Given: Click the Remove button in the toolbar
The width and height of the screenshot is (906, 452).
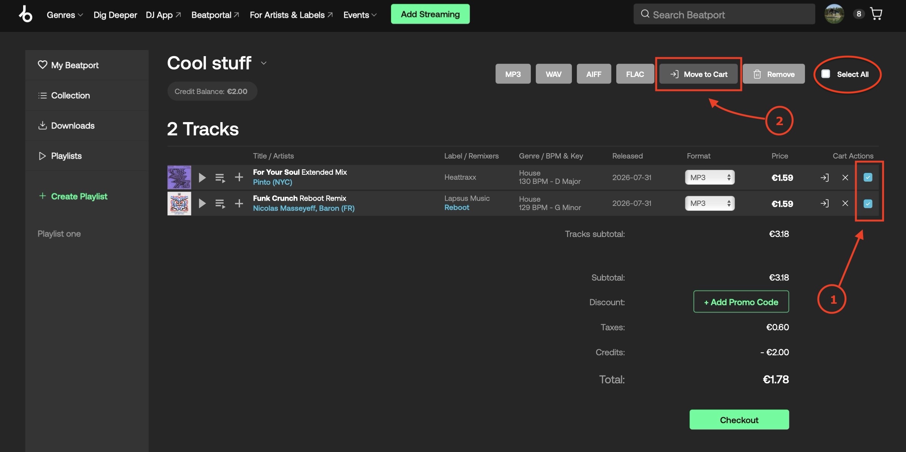Looking at the screenshot, I should click(774, 74).
